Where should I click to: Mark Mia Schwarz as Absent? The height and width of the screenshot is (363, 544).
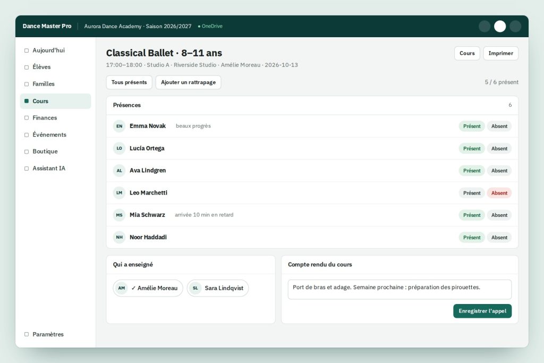(499, 215)
